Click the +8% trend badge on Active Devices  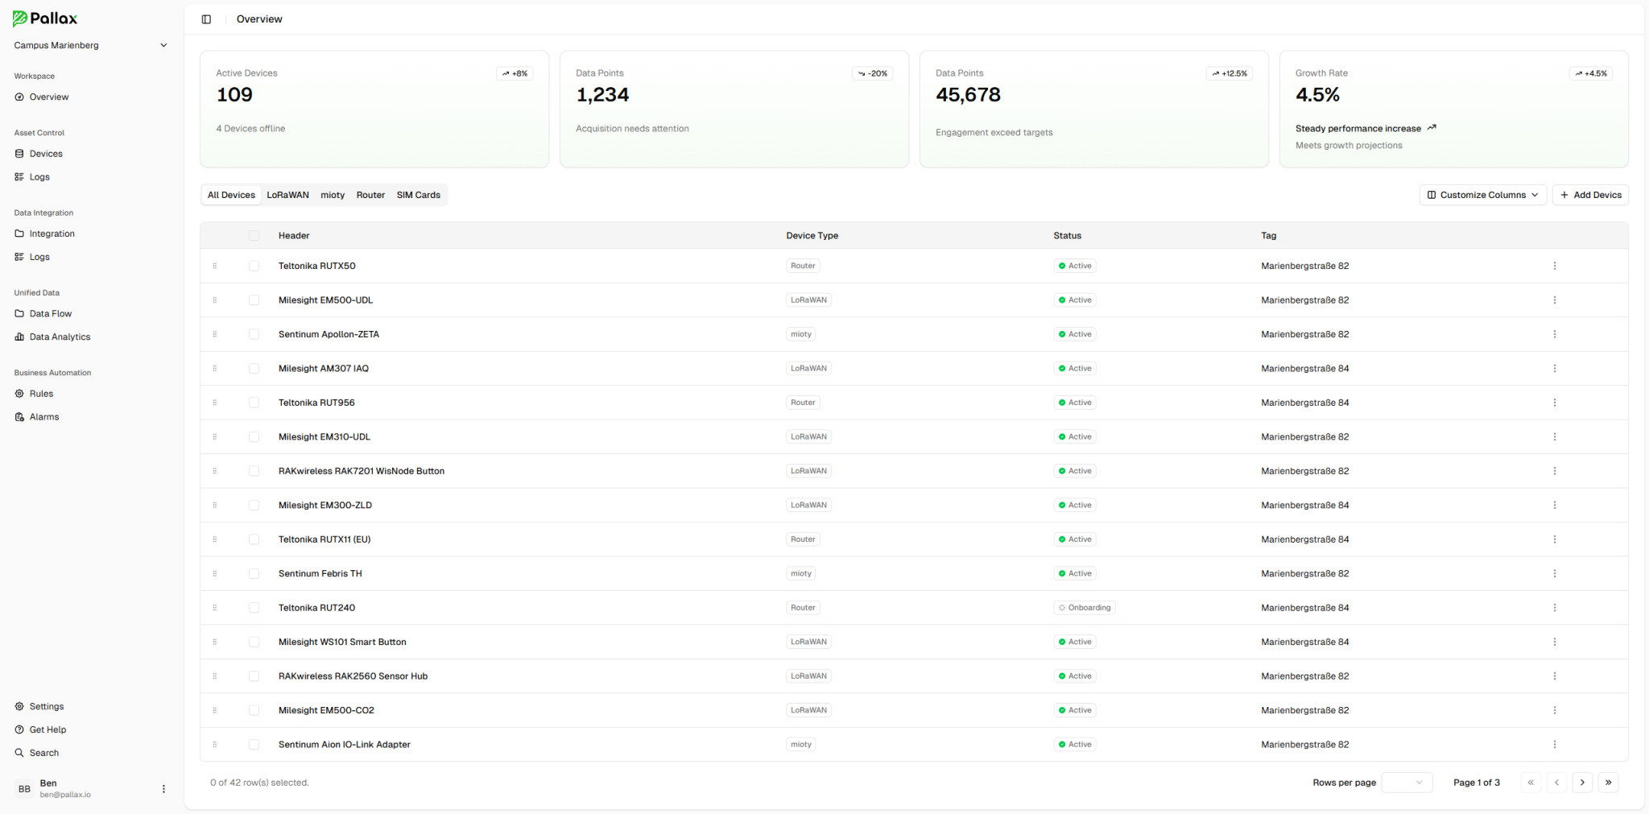tap(515, 72)
